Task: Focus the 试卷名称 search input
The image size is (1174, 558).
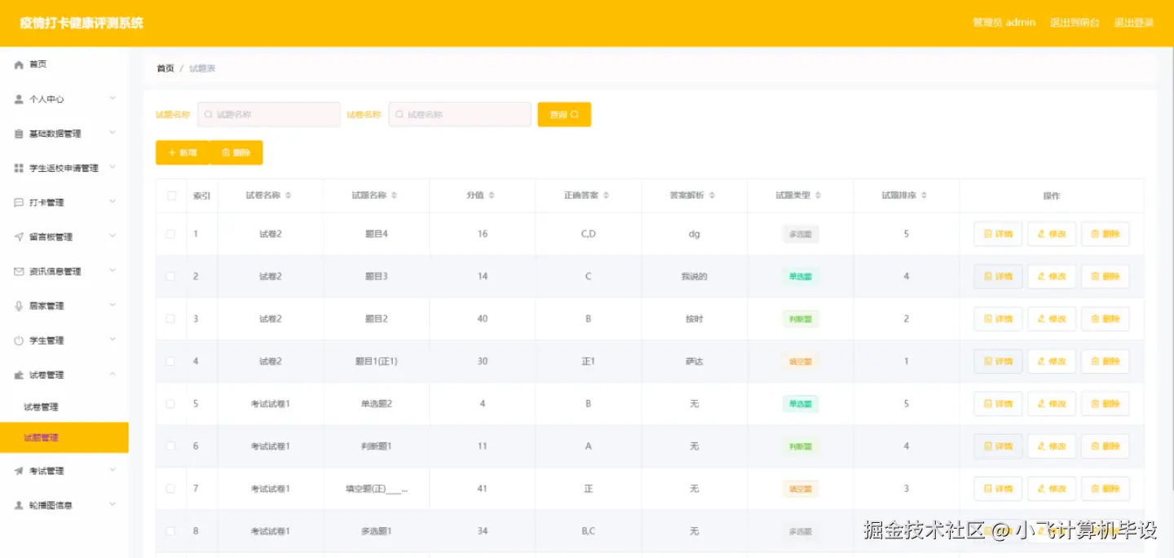Action: click(x=460, y=115)
